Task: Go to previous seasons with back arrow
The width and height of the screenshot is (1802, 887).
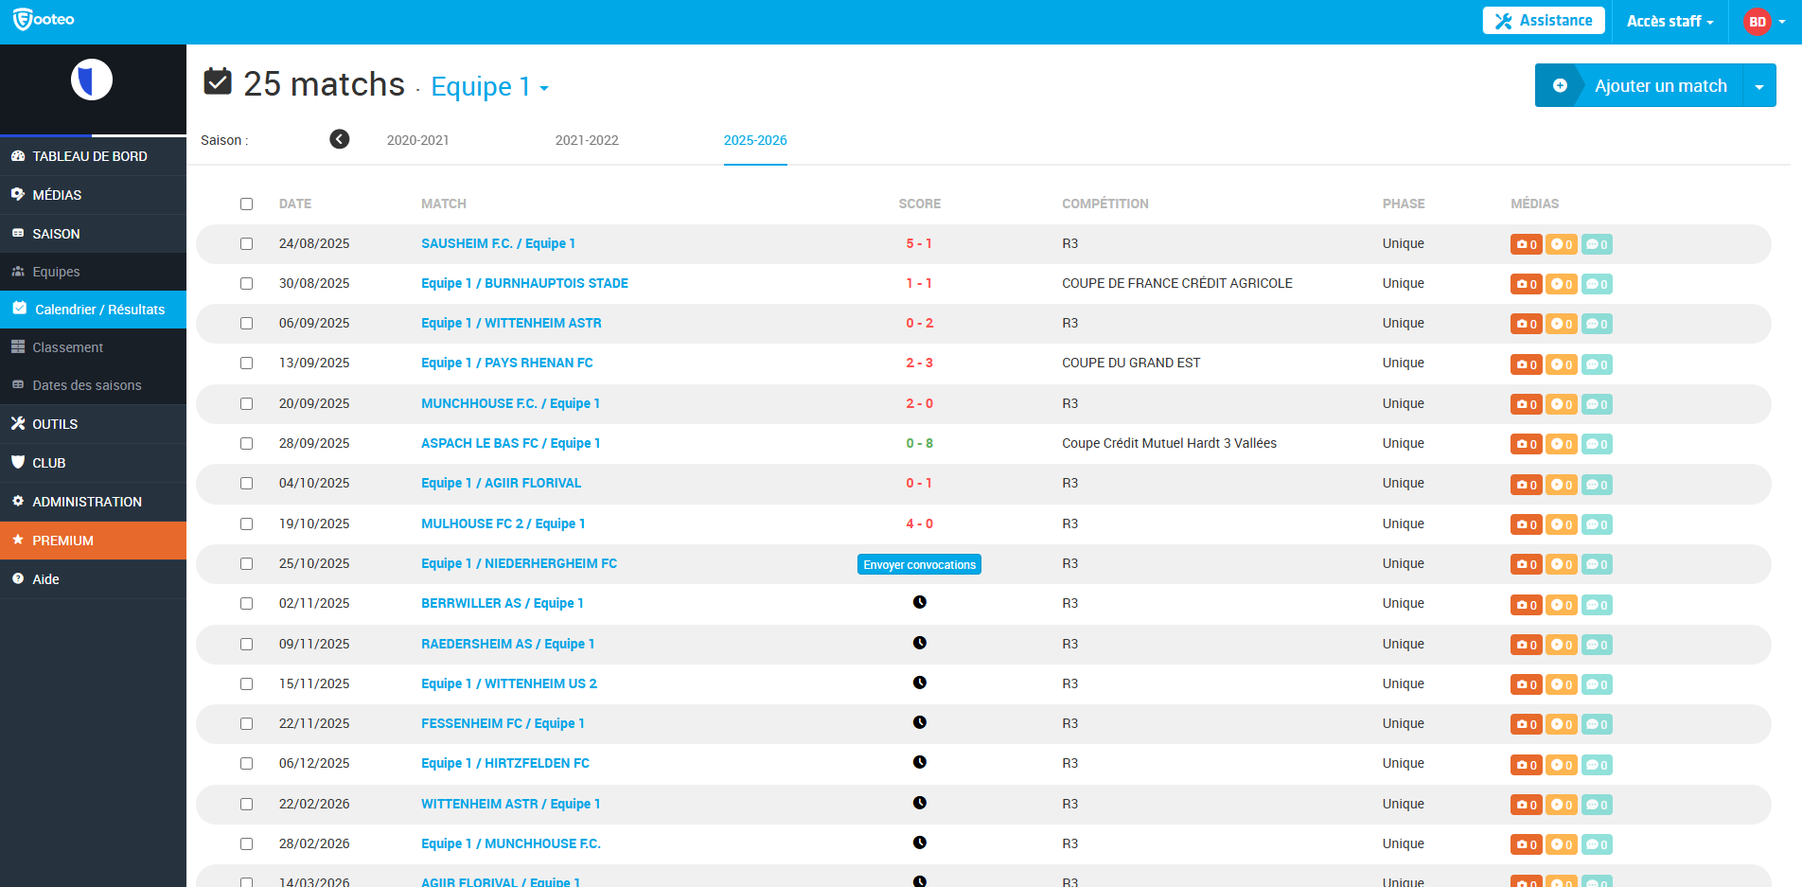Action: pyautogui.click(x=340, y=139)
